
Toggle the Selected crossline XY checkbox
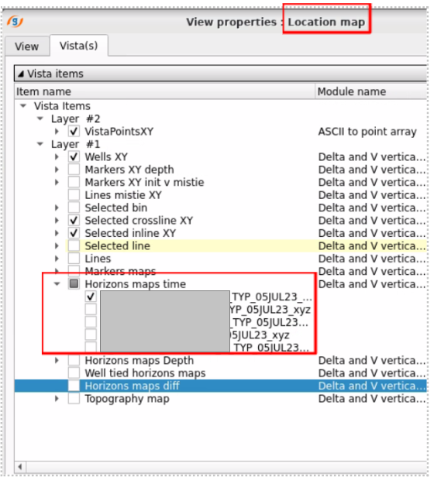[x=74, y=220]
